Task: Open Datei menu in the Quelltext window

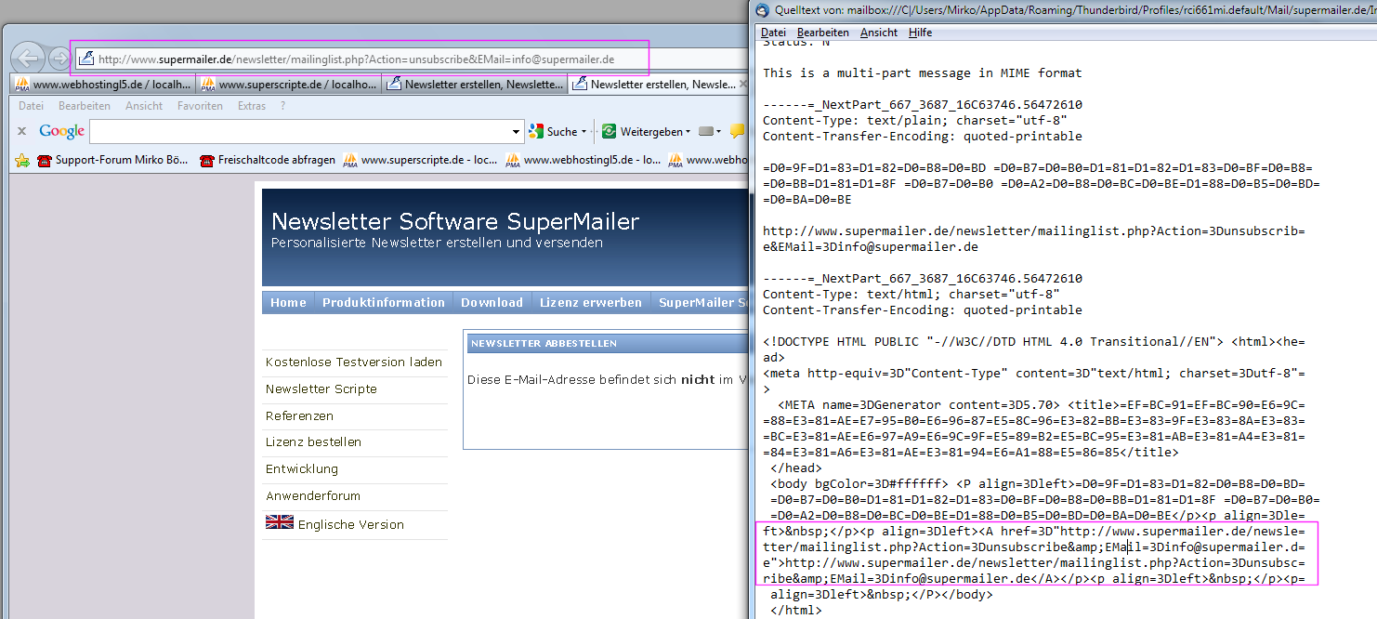Action: pos(773,33)
